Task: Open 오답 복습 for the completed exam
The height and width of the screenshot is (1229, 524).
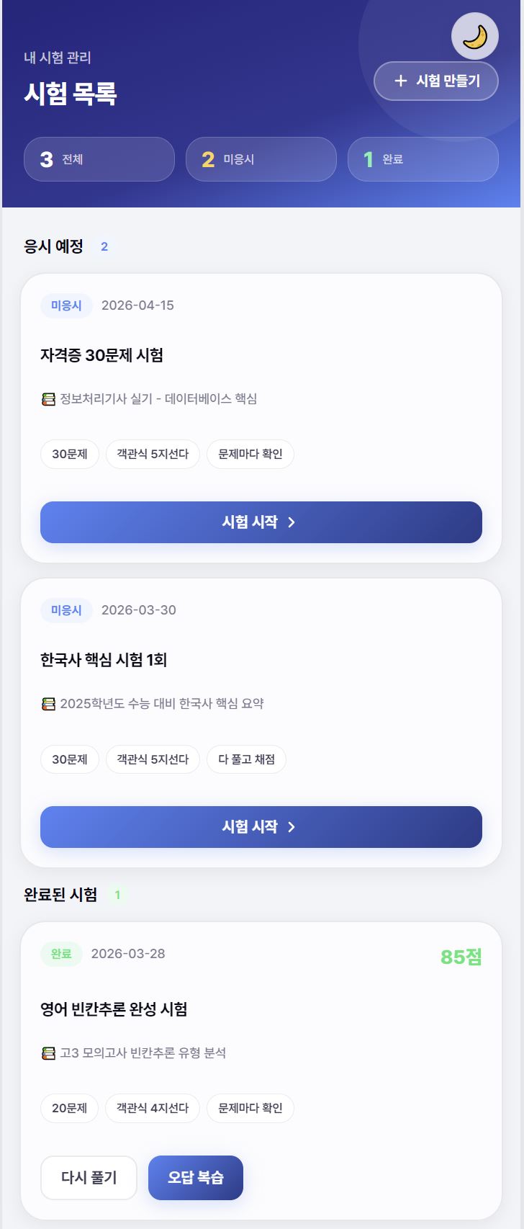Action: pos(196,1178)
